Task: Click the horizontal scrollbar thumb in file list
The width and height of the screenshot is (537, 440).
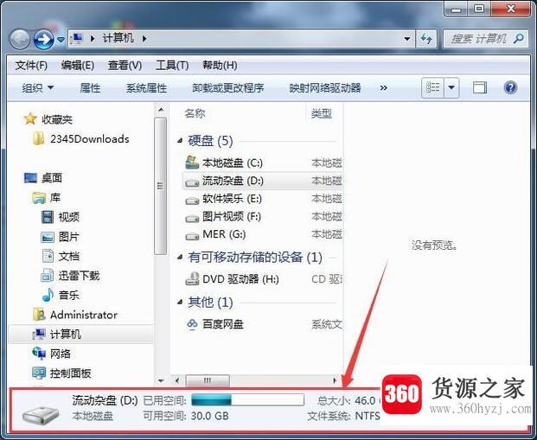Action: 208,380
